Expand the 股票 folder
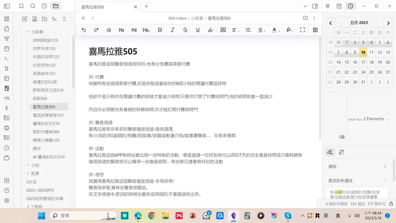 tap(28, 173)
